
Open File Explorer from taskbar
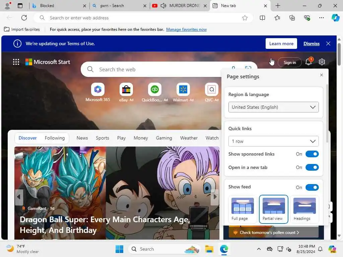(209, 249)
